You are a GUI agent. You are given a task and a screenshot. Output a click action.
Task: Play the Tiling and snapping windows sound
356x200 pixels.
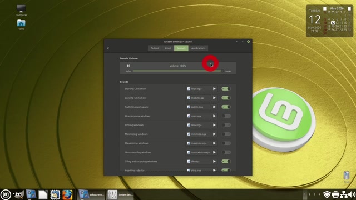coord(214,161)
